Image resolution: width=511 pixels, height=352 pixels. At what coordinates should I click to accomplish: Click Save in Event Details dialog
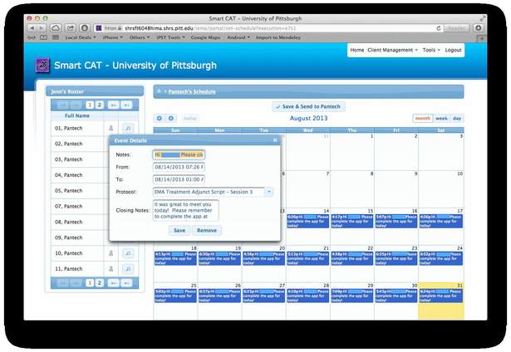point(179,231)
